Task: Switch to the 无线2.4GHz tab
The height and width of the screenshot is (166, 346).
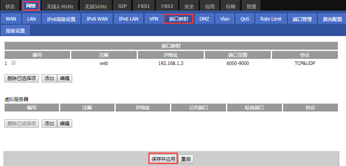Action: tap(60, 6)
